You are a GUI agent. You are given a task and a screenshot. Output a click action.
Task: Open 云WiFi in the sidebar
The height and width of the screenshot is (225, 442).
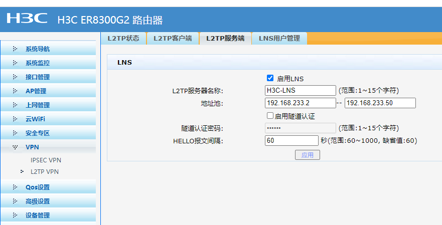point(48,119)
